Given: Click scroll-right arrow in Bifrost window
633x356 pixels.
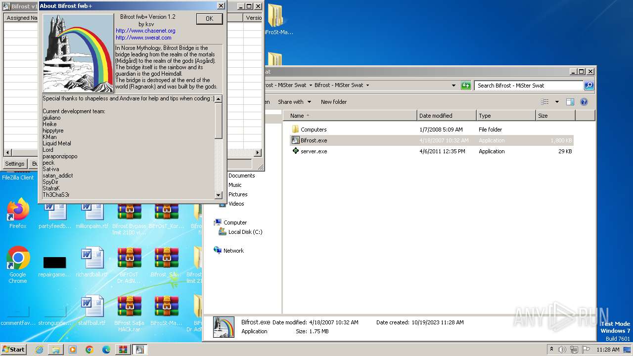Looking at the screenshot, I should [258, 153].
